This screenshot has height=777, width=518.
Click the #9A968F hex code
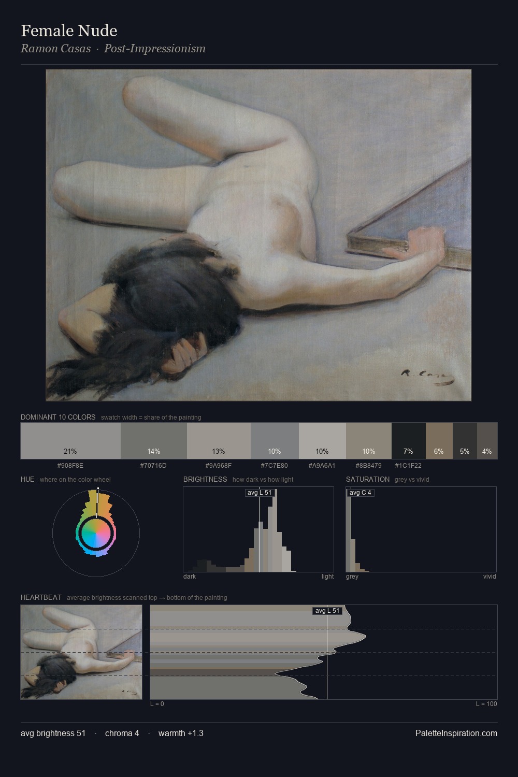tap(219, 466)
